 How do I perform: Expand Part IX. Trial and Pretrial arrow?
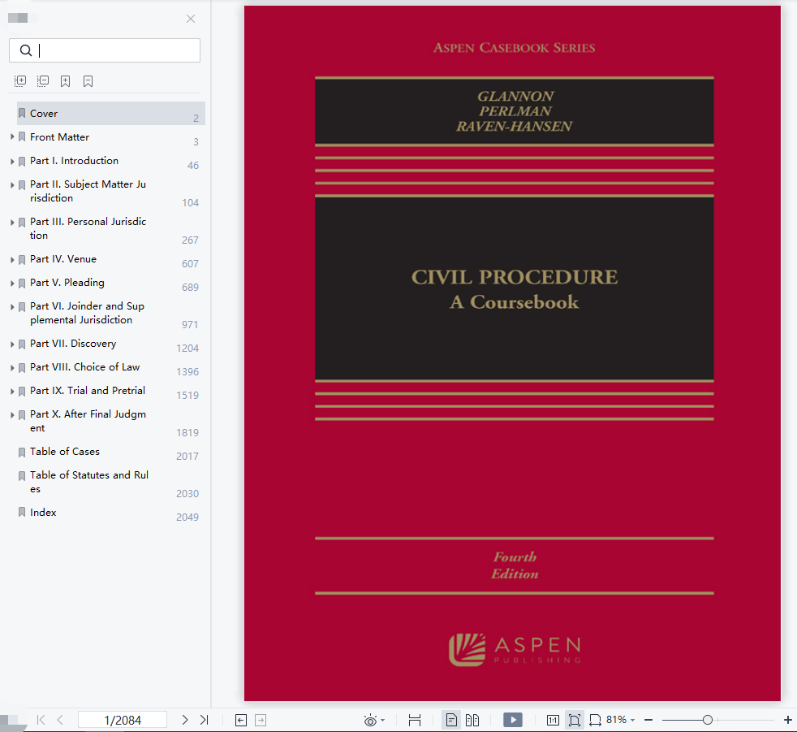tap(12, 391)
